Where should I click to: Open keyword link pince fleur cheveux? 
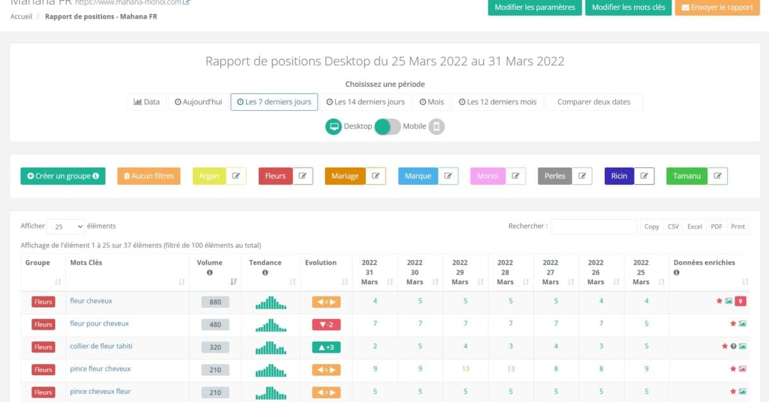coord(100,369)
